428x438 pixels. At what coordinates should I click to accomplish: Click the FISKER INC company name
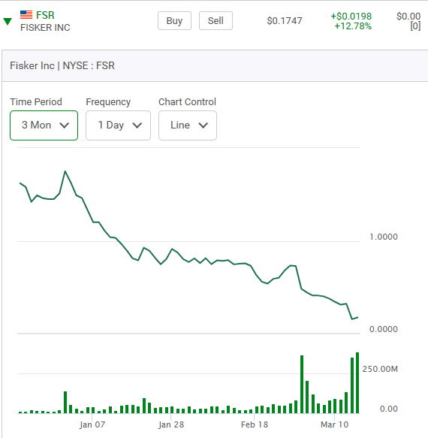pos(45,28)
